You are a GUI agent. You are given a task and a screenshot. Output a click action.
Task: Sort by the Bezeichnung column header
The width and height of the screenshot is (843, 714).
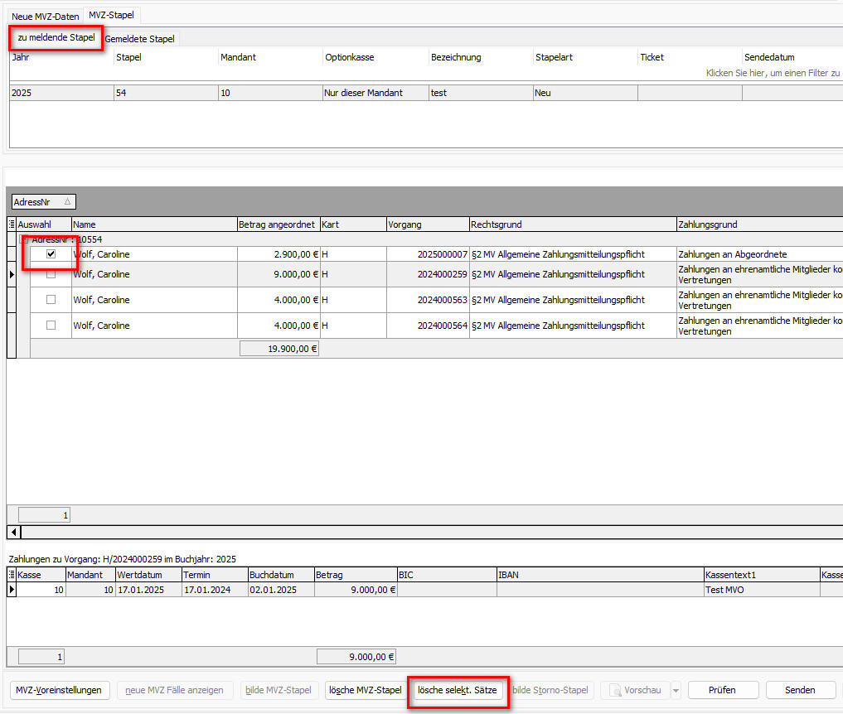click(x=481, y=57)
